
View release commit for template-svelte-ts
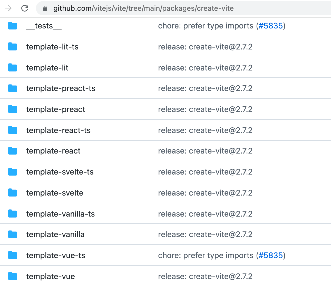coord(205,172)
